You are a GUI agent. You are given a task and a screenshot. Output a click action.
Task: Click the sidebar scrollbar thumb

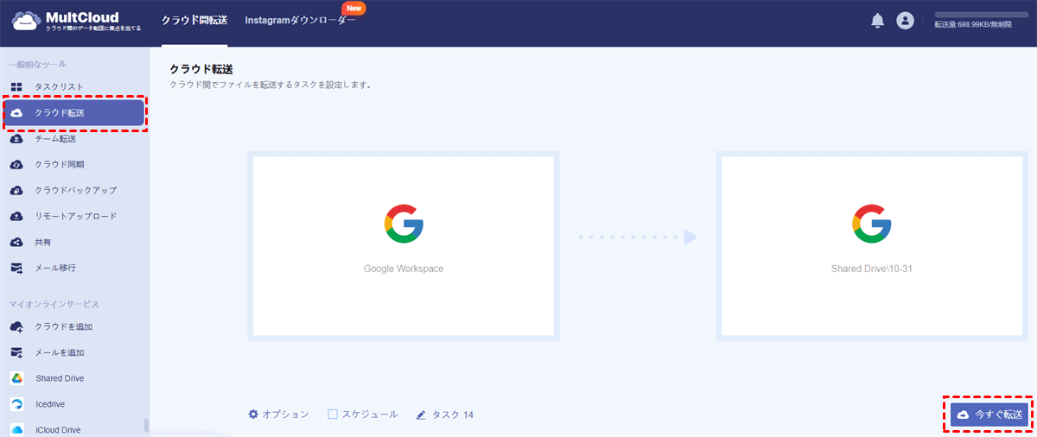(x=146, y=425)
